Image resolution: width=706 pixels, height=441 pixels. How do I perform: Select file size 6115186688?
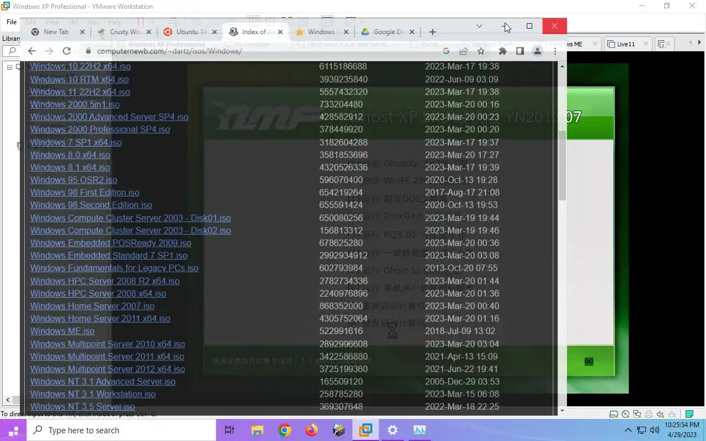[x=343, y=67]
